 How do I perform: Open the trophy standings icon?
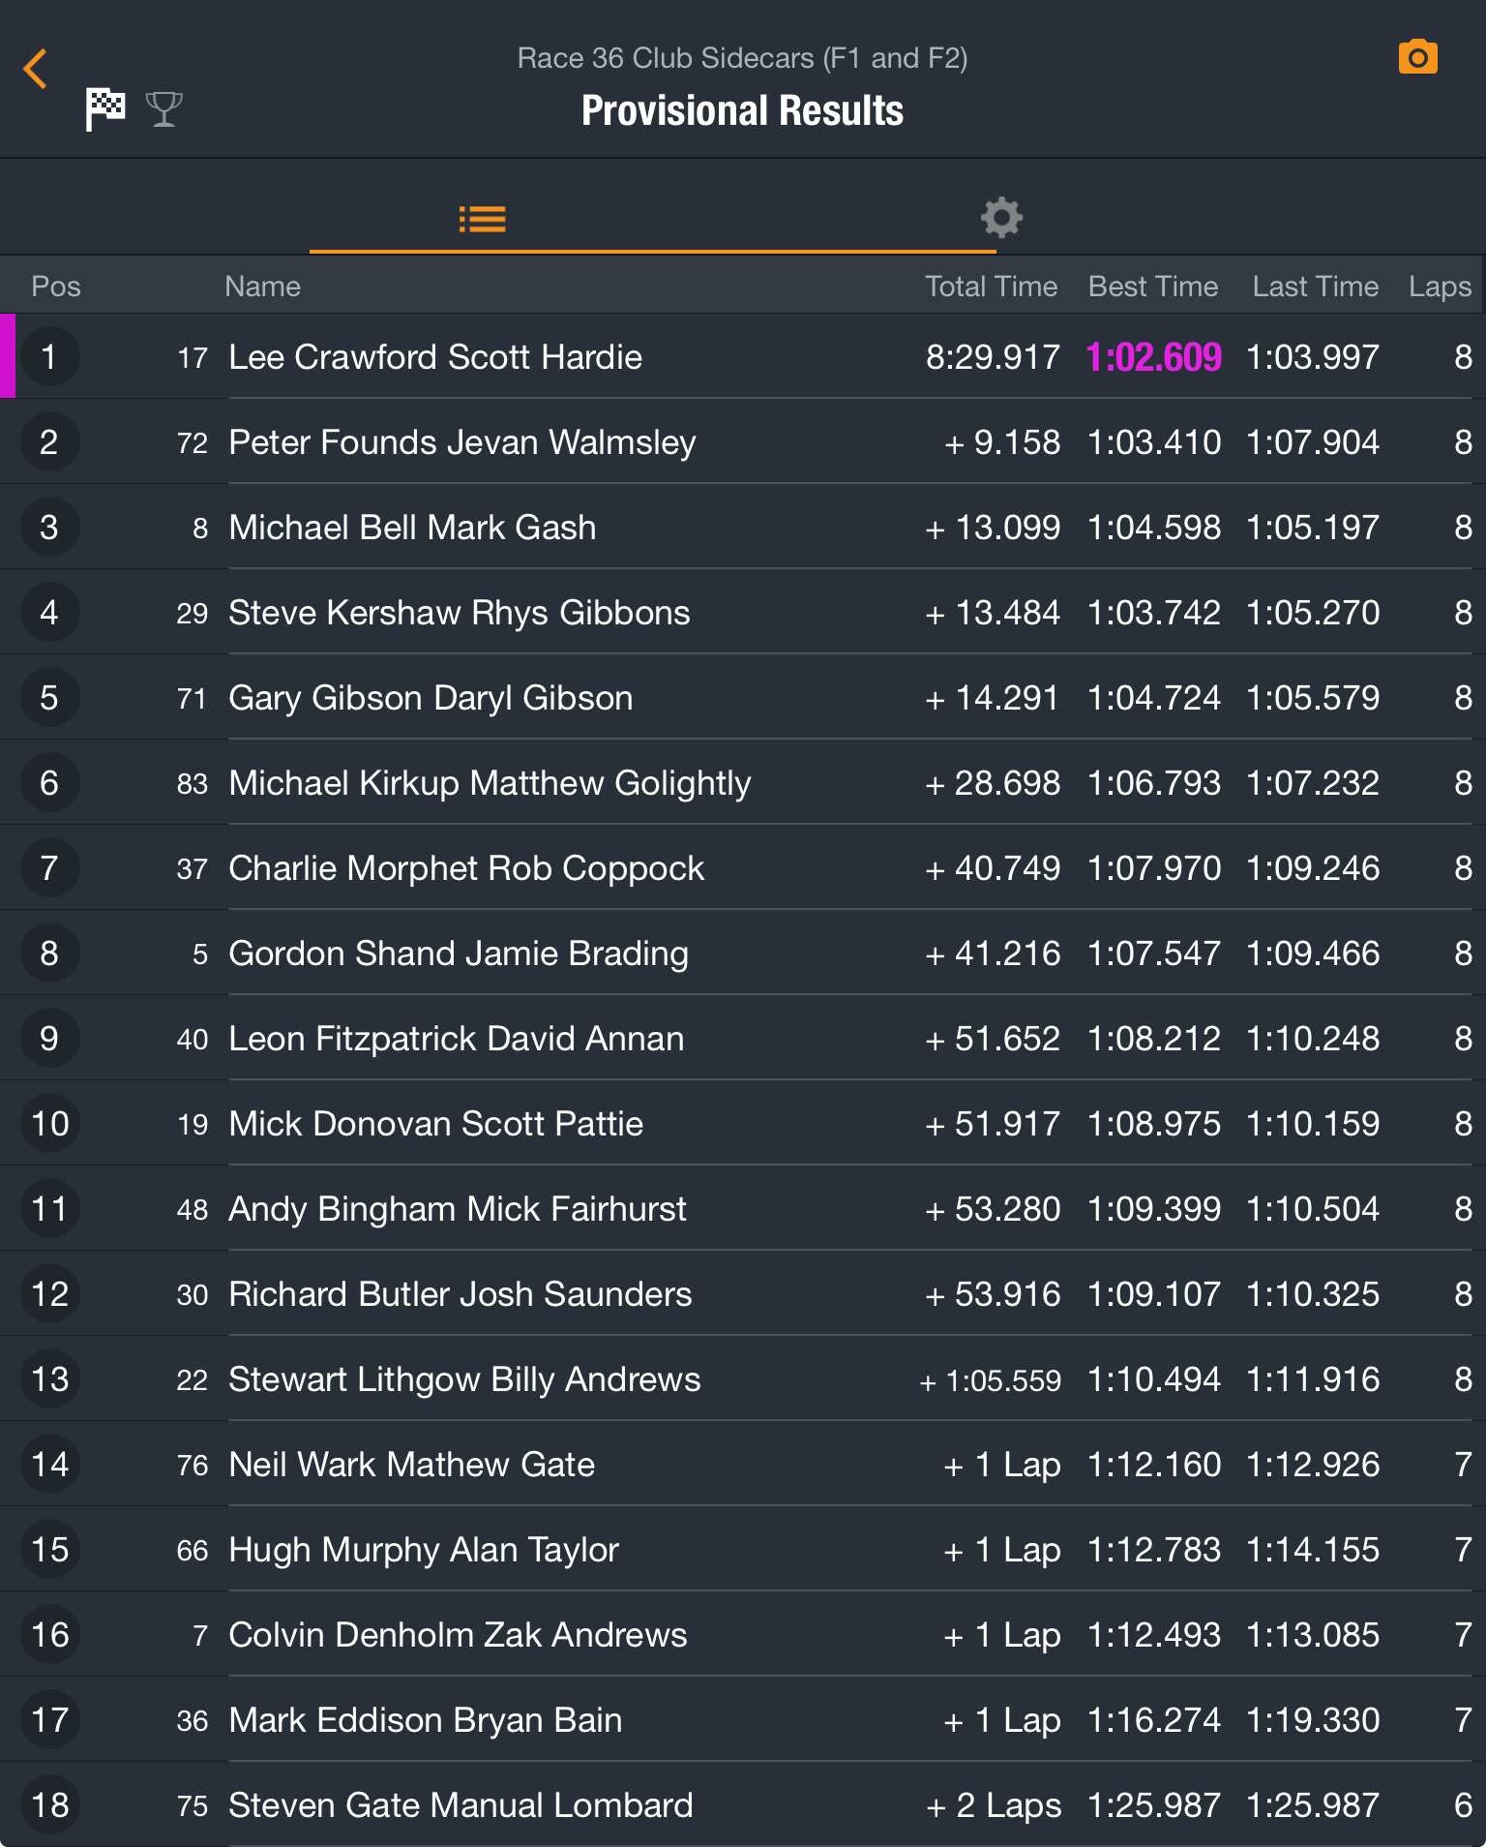click(163, 108)
